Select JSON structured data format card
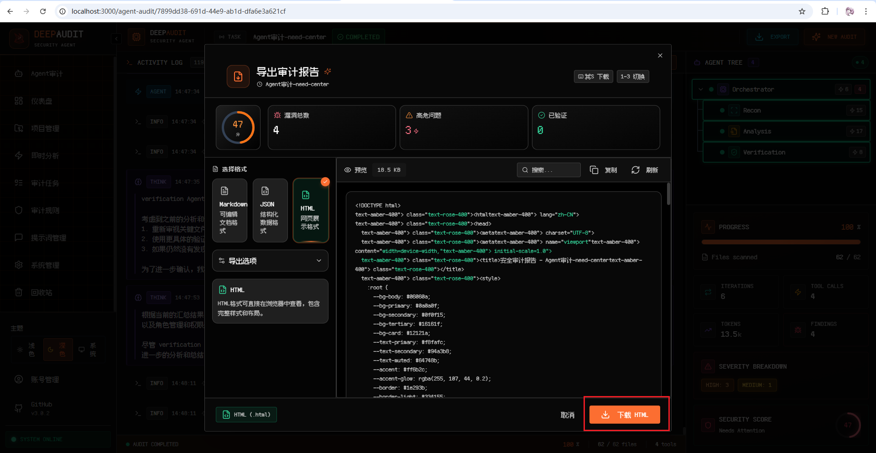The image size is (876, 453). (x=270, y=210)
